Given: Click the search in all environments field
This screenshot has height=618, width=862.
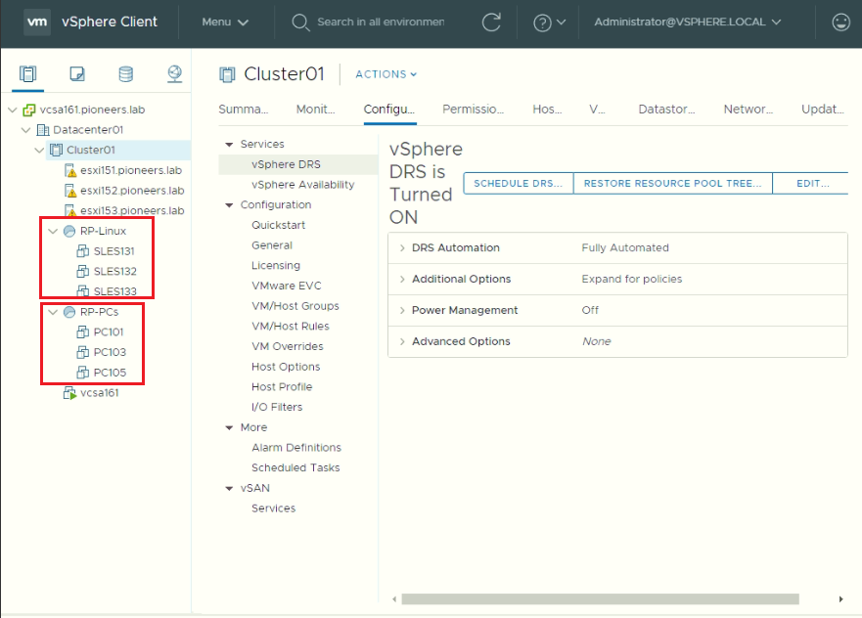Looking at the screenshot, I should pyautogui.click(x=381, y=22).
